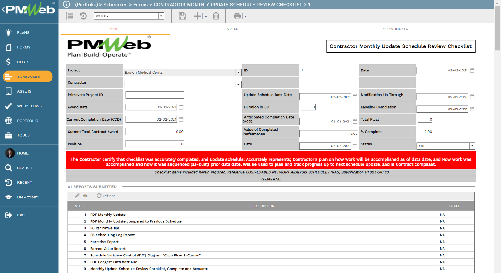Click the numbered list icon in toolbar
Screen dimensions: 501x273
(69, 16)
